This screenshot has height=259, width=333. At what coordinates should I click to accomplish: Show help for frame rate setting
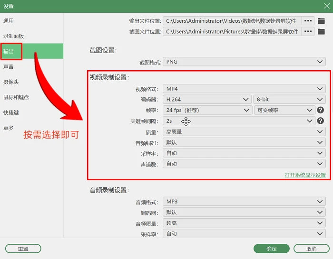tap(321, 110)
